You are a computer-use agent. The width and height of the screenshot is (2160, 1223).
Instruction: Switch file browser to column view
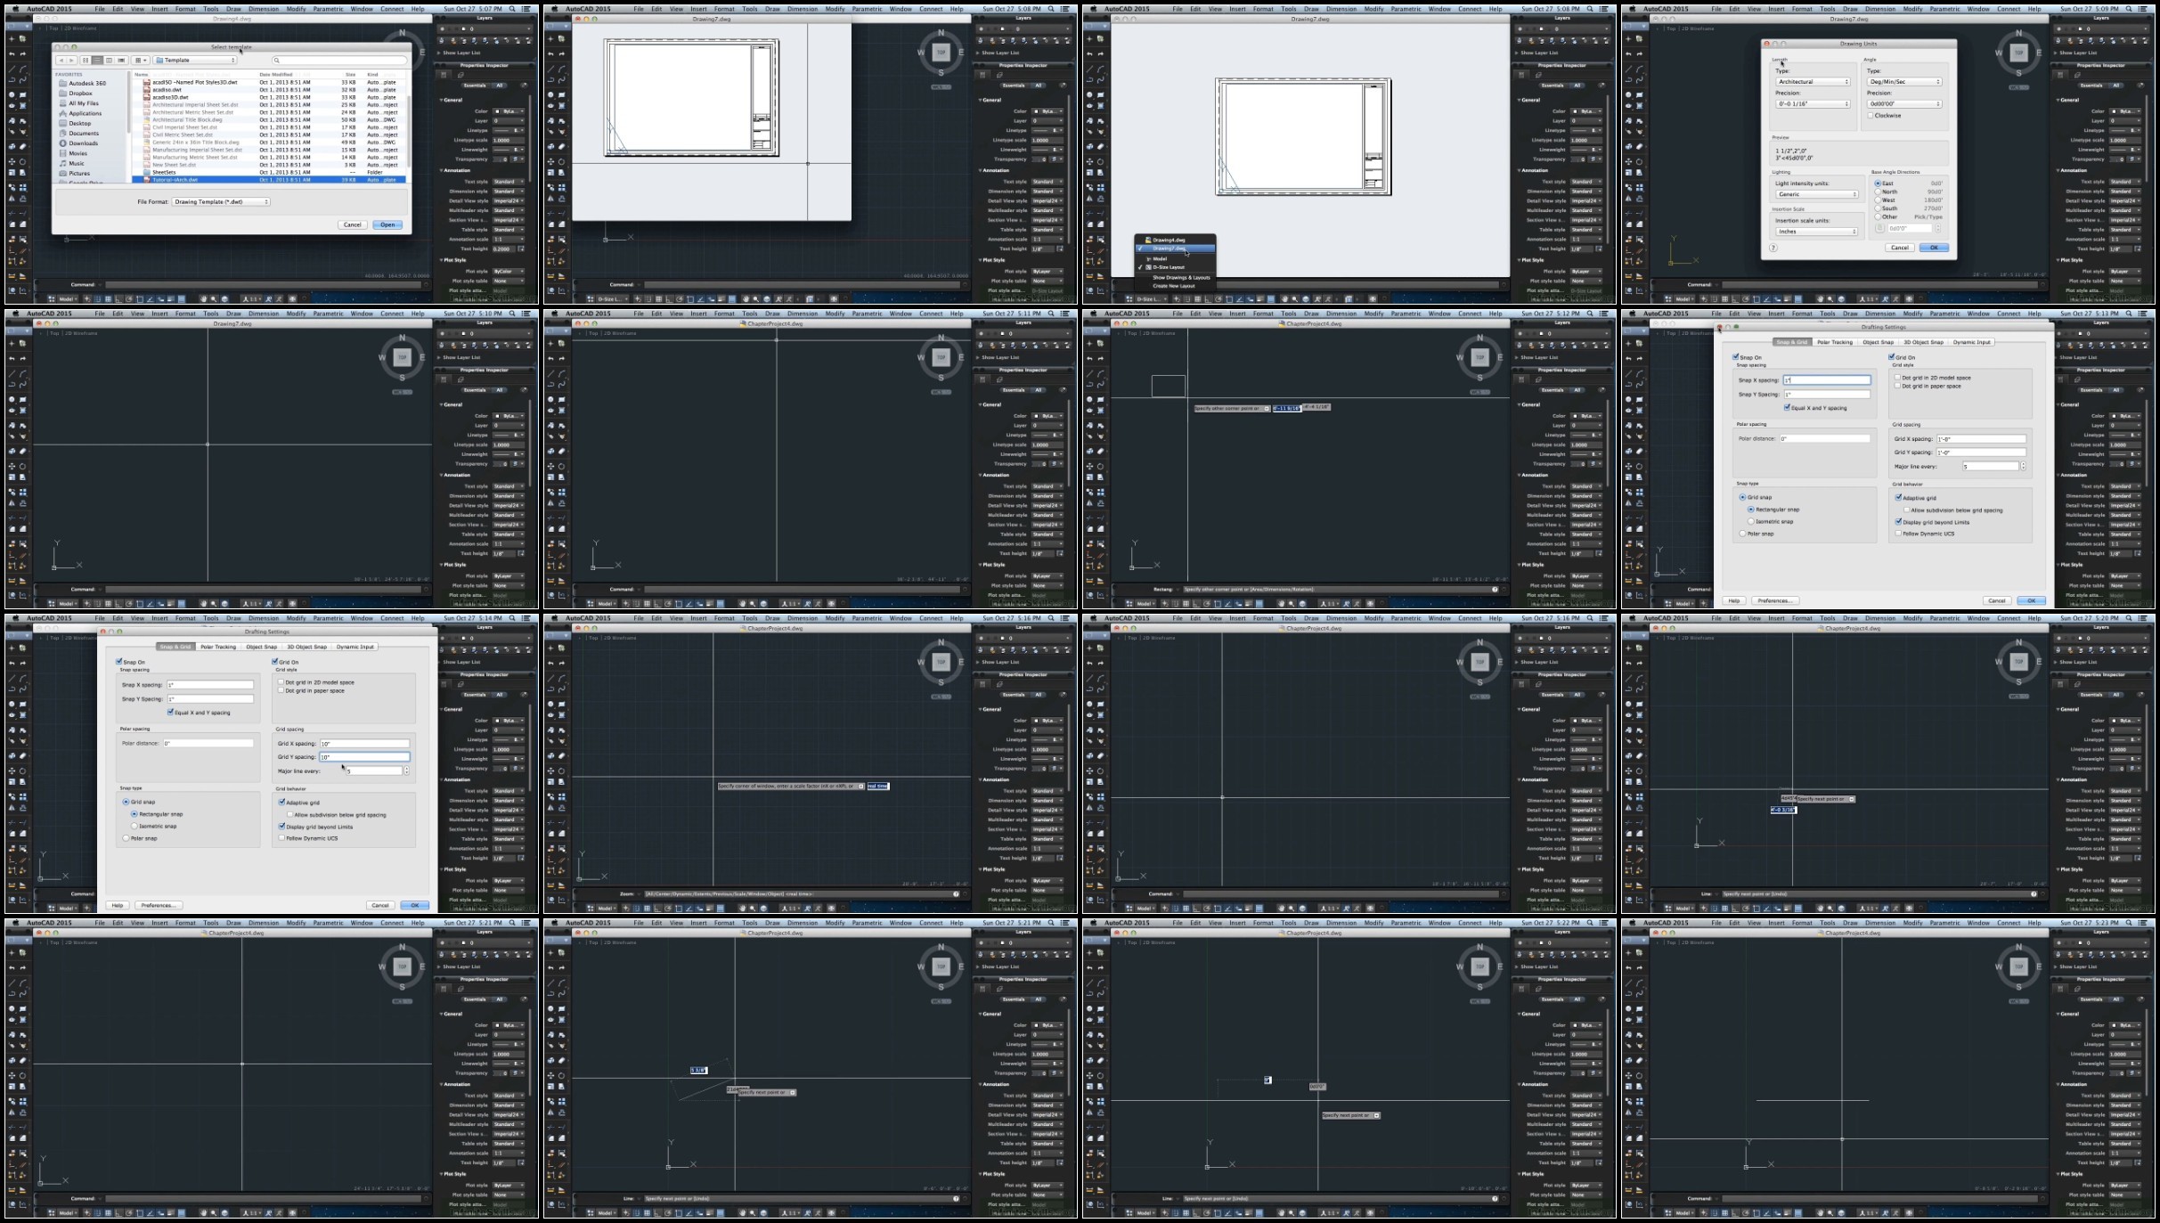[109, 61]
